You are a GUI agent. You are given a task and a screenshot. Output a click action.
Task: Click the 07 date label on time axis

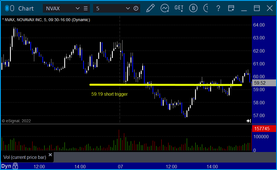pos(120,167)
